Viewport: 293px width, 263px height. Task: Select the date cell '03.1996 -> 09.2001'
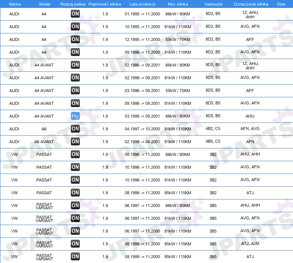[x=142, y=91]
